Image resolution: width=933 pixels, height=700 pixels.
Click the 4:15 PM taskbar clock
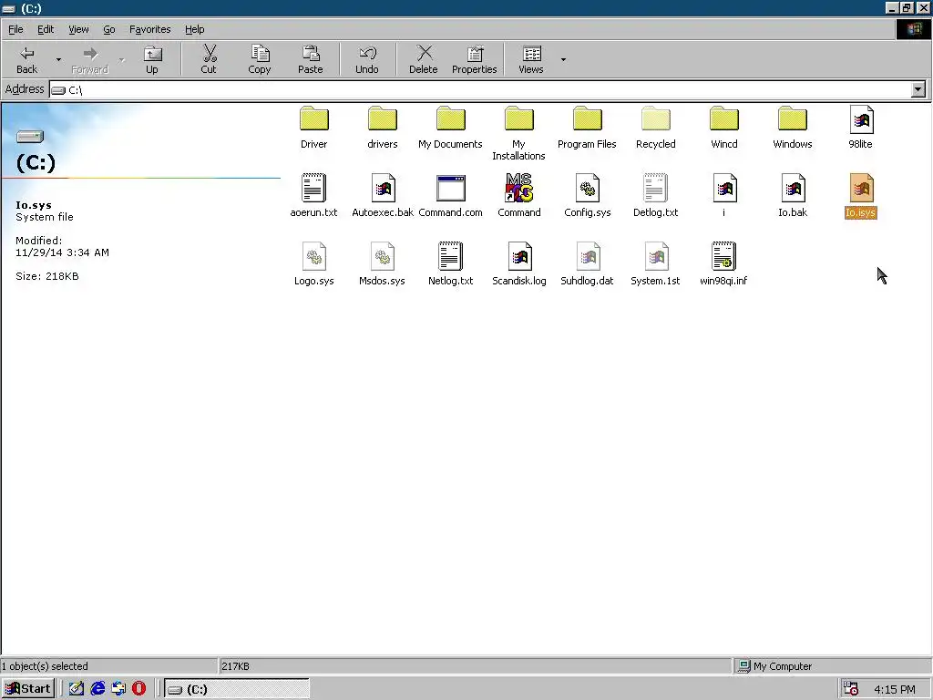pos(895,689)
